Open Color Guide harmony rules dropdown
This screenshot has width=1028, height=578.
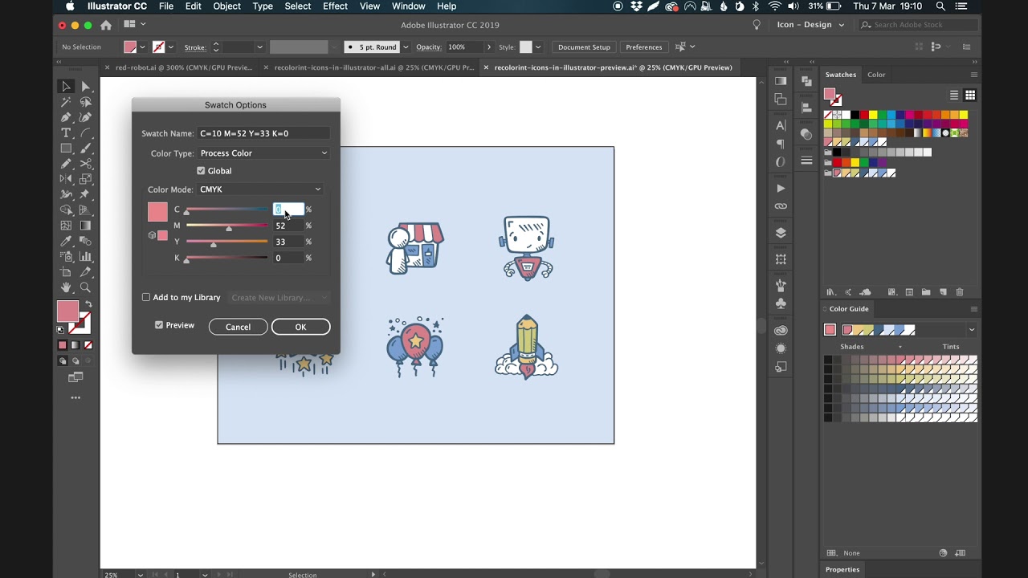tap(971, 330)
